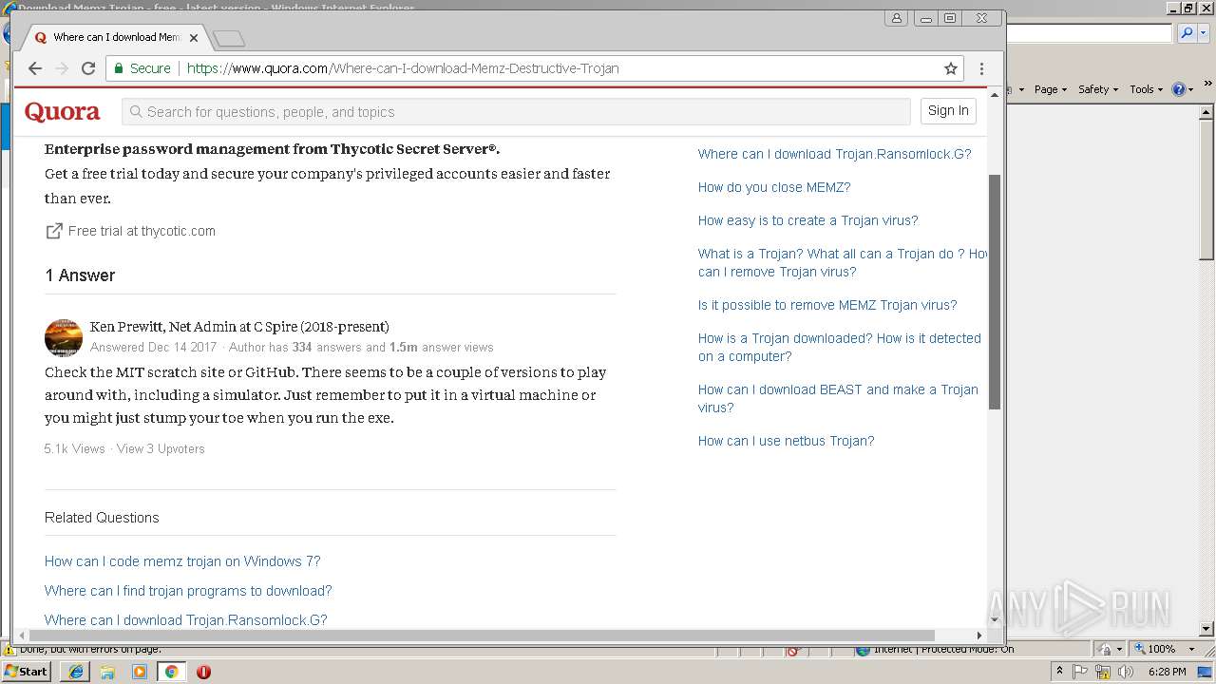Focus the Quora search box

point(516,112)
